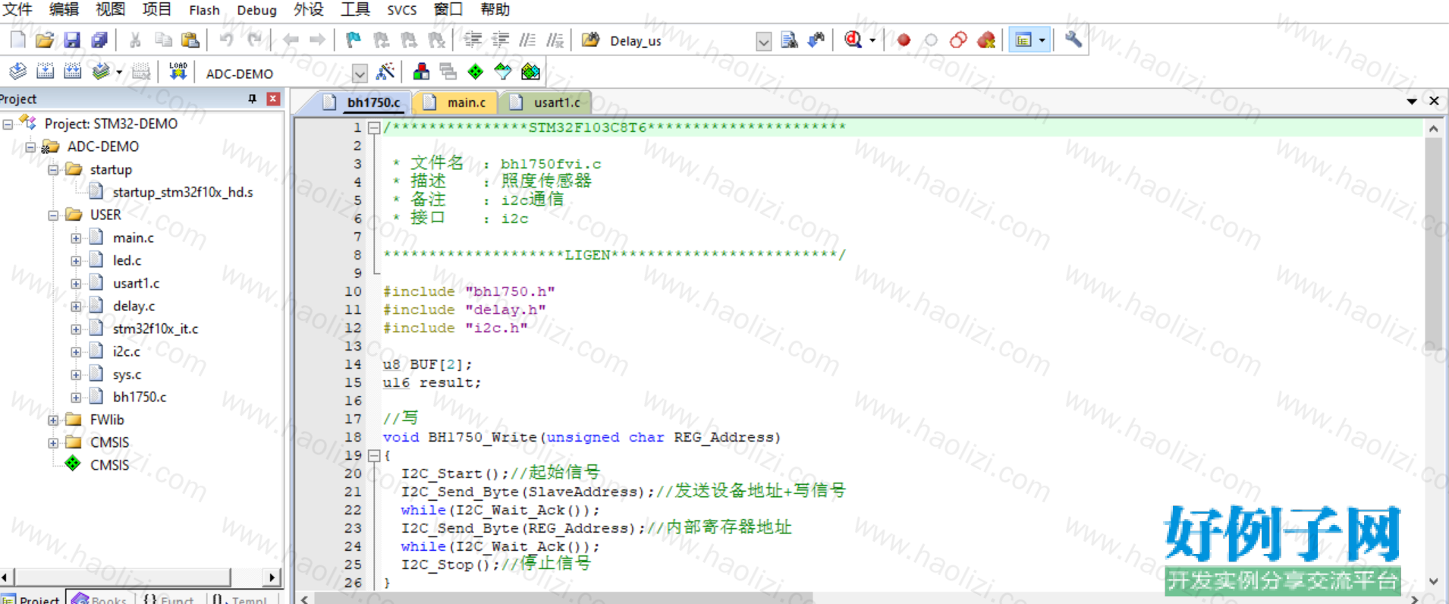Image resolution: width=1449 pixels, height=604 pixels.
Task: Switch to the main.c editor tab
Action: point(457,102)
